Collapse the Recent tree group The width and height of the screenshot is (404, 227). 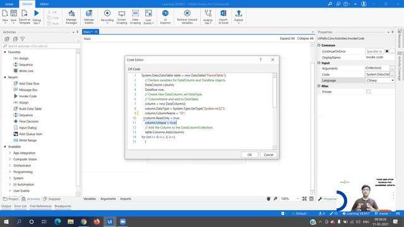[5, 77]
